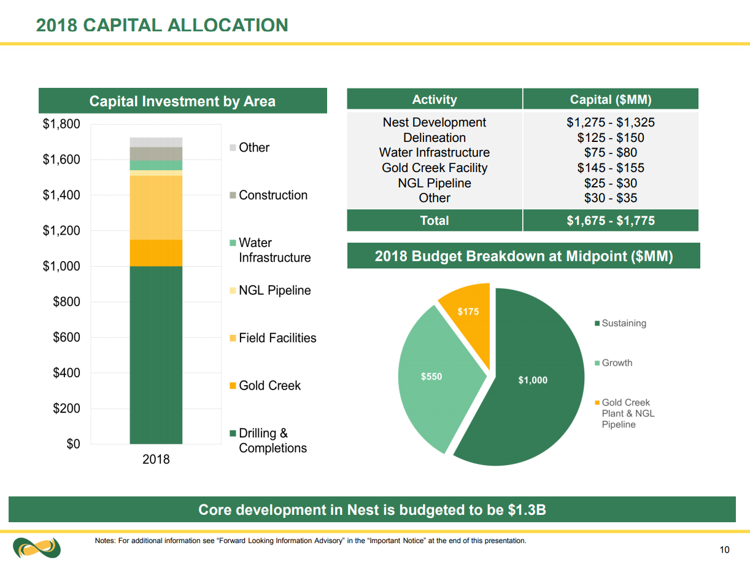This screenshot has width=750, height=564.
Task: Select the $1,000 Sustaining pie slice
Action: point(534,393)
